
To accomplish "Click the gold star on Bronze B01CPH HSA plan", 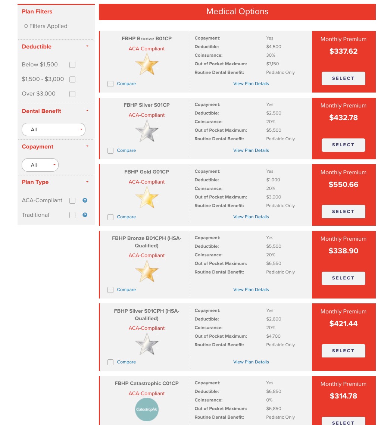I will pos(147,271).
